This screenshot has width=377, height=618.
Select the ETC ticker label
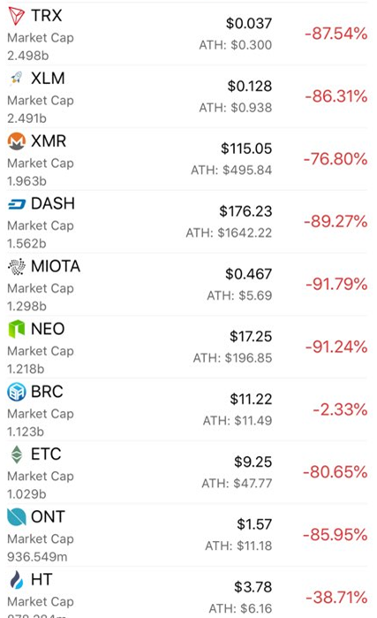[x=46, y=454]
